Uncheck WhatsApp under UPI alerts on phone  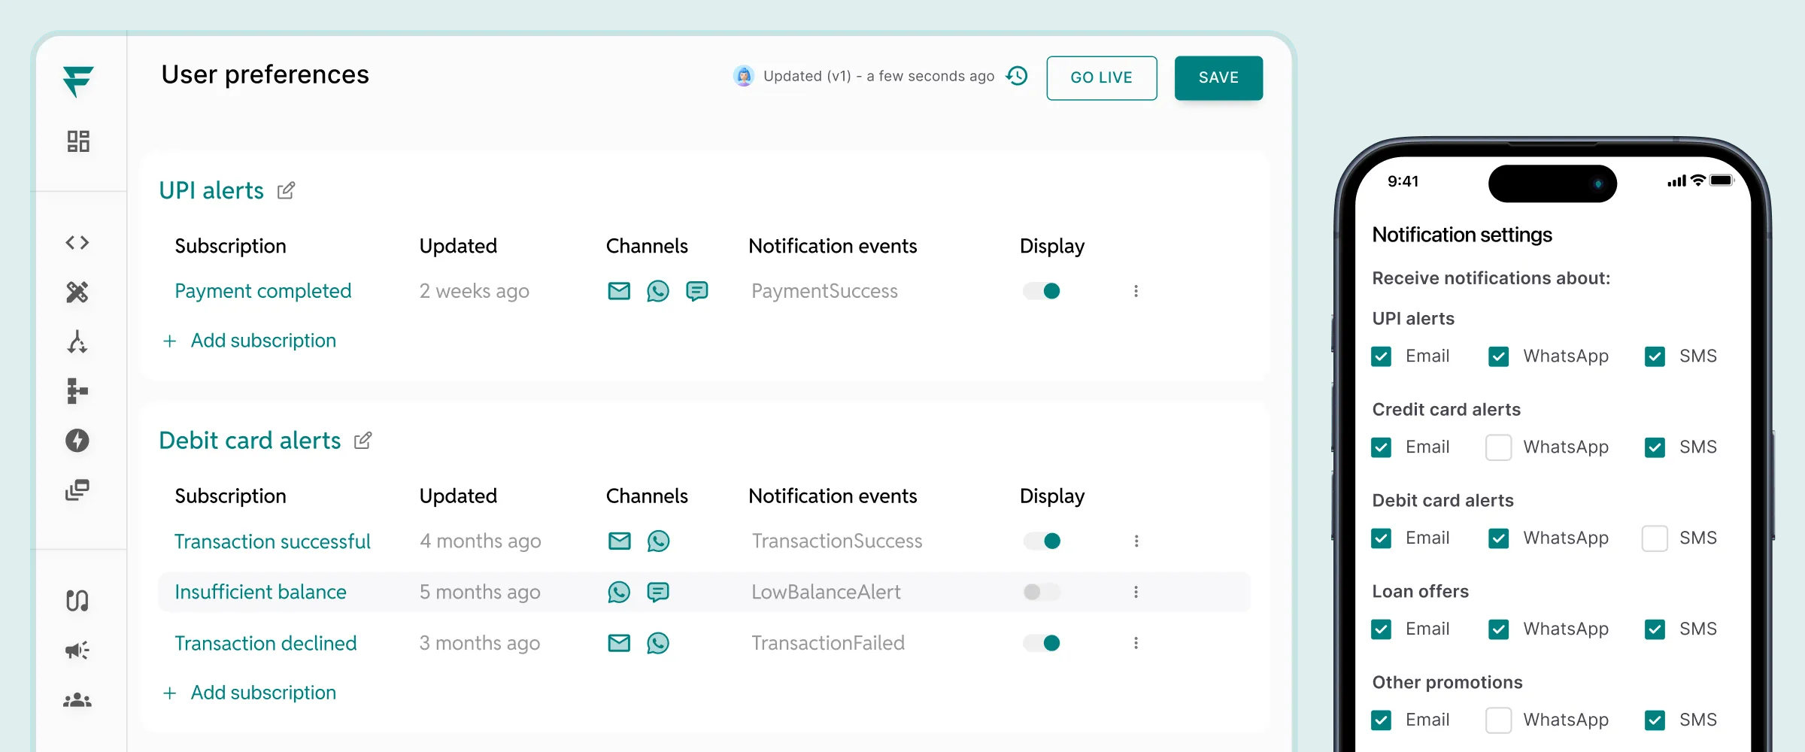coord(1499,356)
